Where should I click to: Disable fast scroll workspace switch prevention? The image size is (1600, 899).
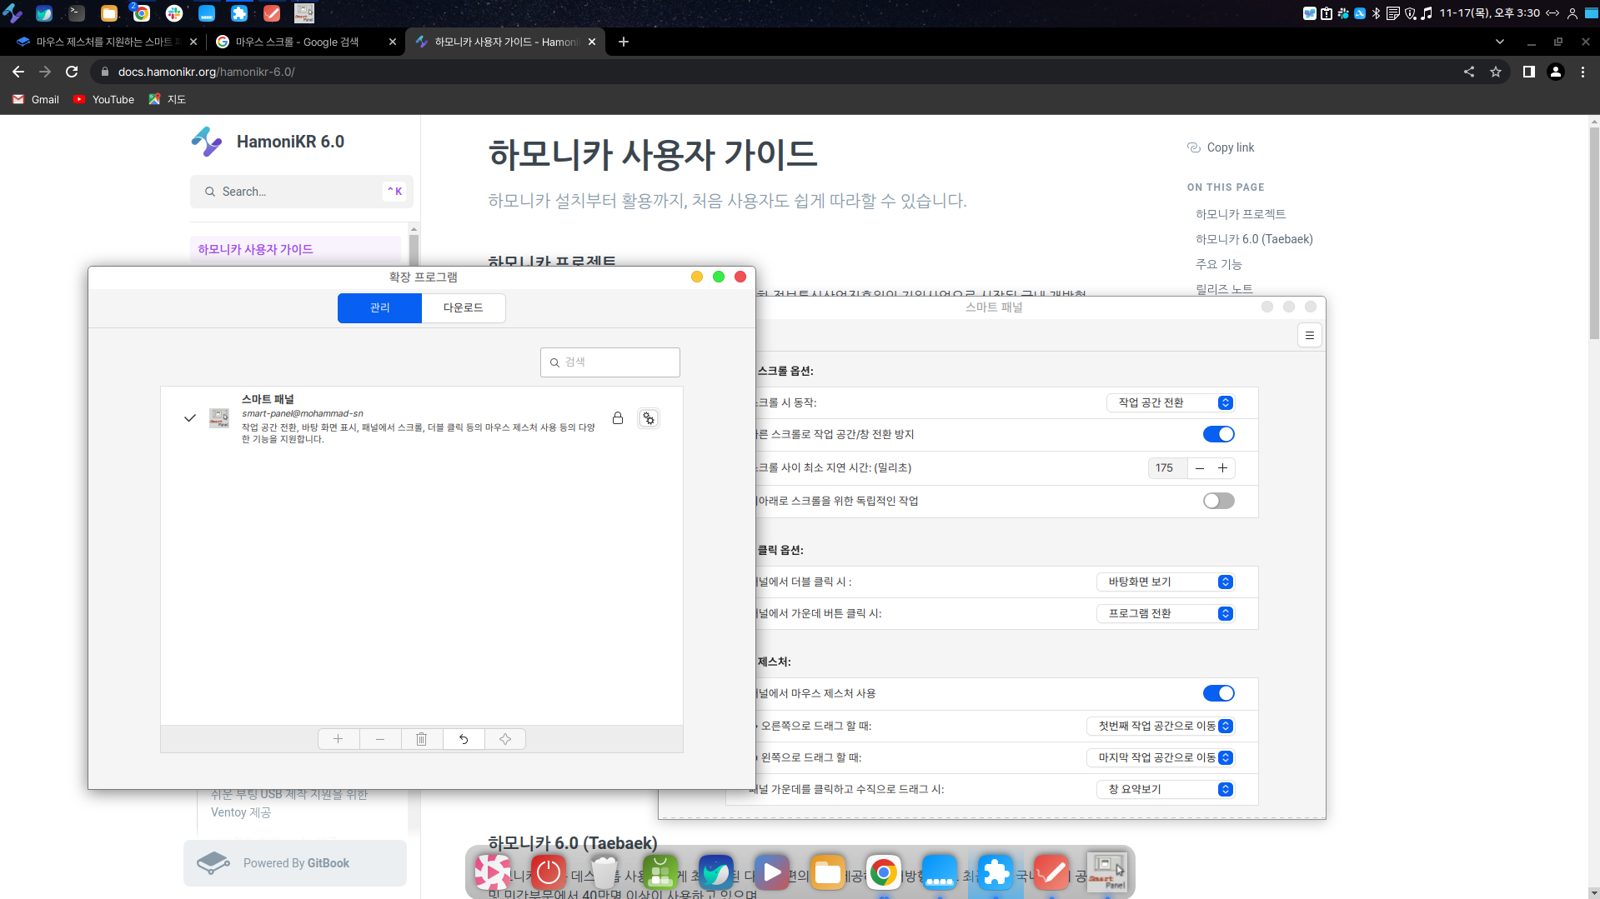click(x=1218, y=434)
